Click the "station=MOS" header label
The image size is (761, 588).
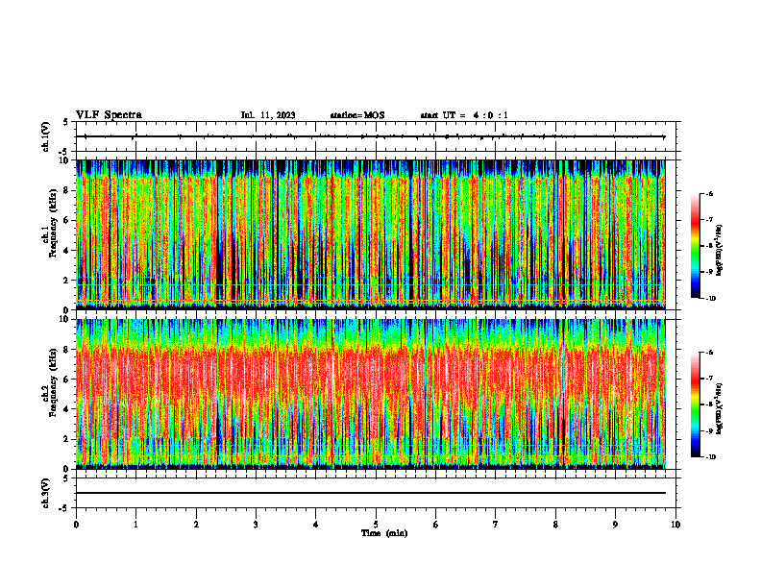[357, 115]
